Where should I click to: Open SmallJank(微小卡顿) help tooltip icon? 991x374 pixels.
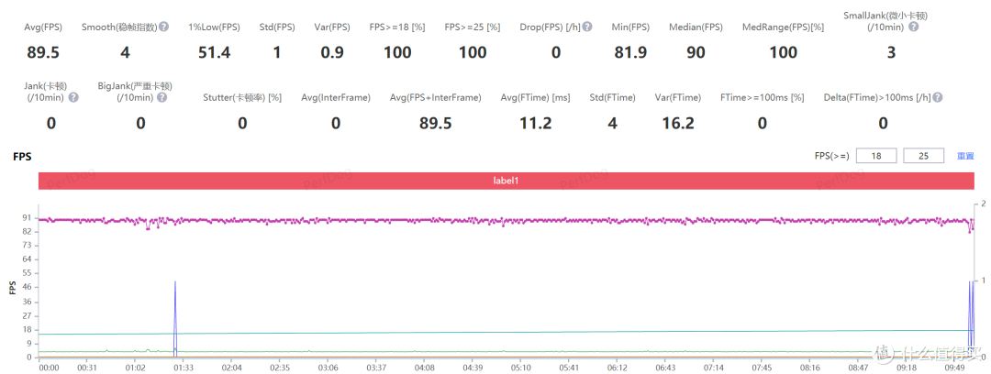click(x=913, y=27)
